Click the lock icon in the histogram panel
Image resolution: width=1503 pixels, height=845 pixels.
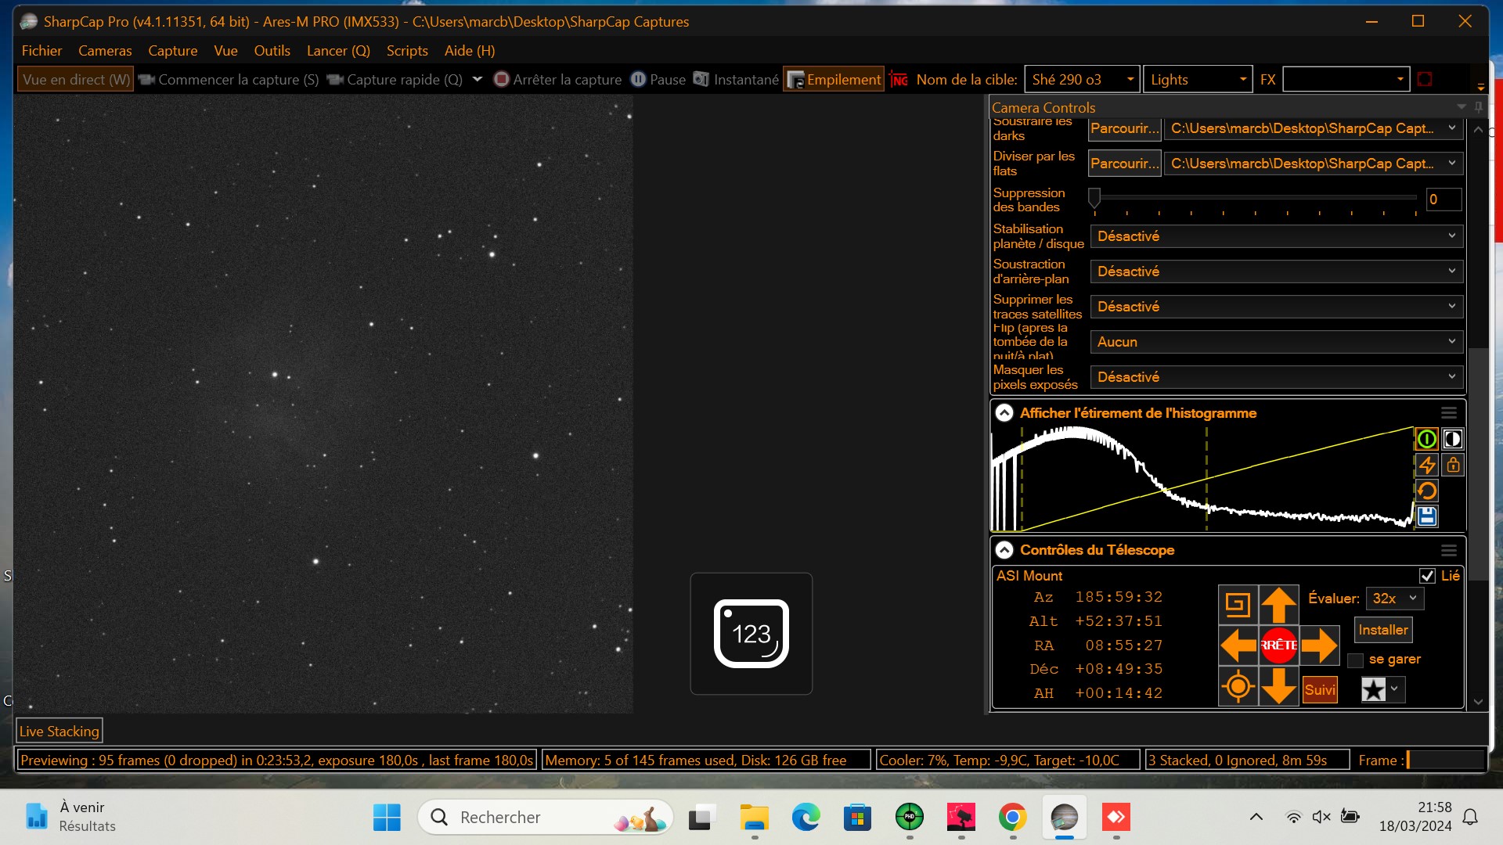pos(1452,465)
